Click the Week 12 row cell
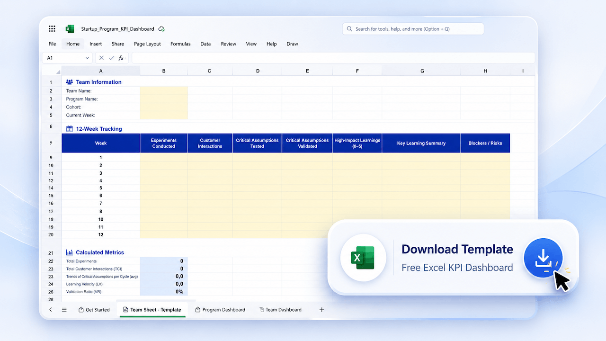The height and width of the screenshot is (341, 606). [101, 234]
